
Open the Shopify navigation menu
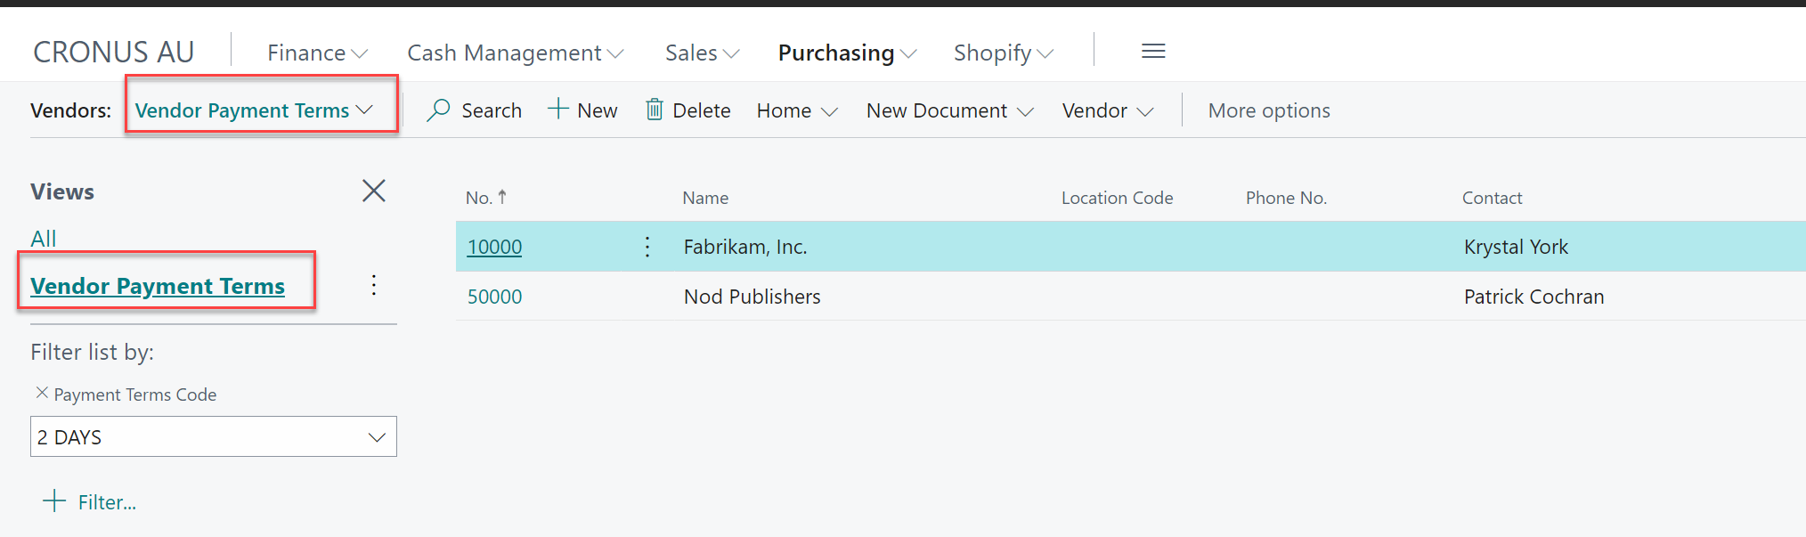click(1003, 53)
